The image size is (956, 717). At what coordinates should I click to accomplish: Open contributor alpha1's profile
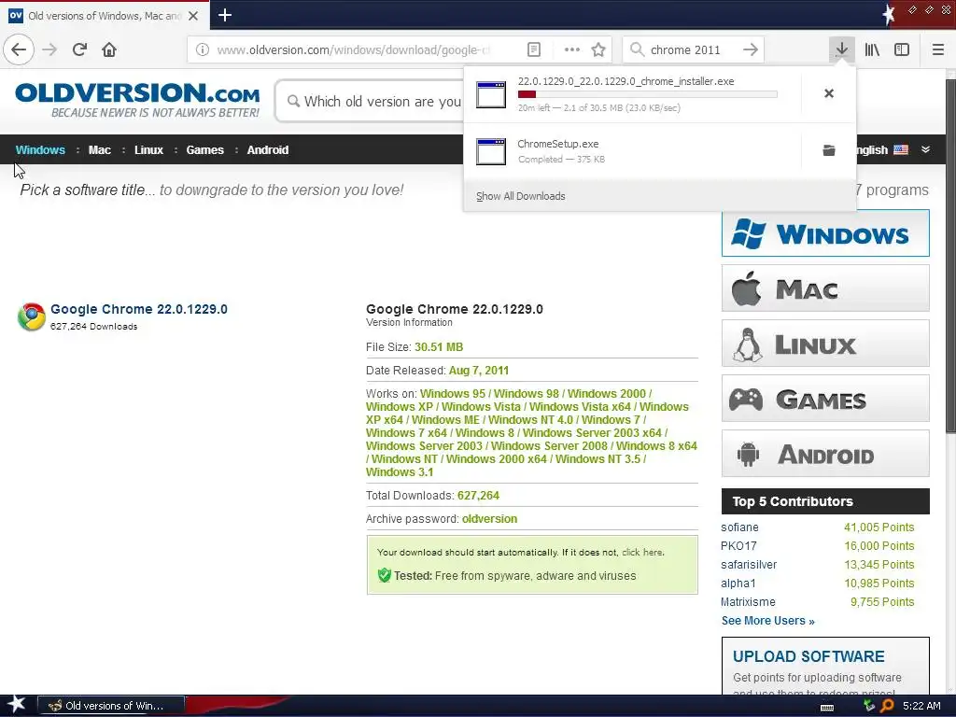pos(738,583)
